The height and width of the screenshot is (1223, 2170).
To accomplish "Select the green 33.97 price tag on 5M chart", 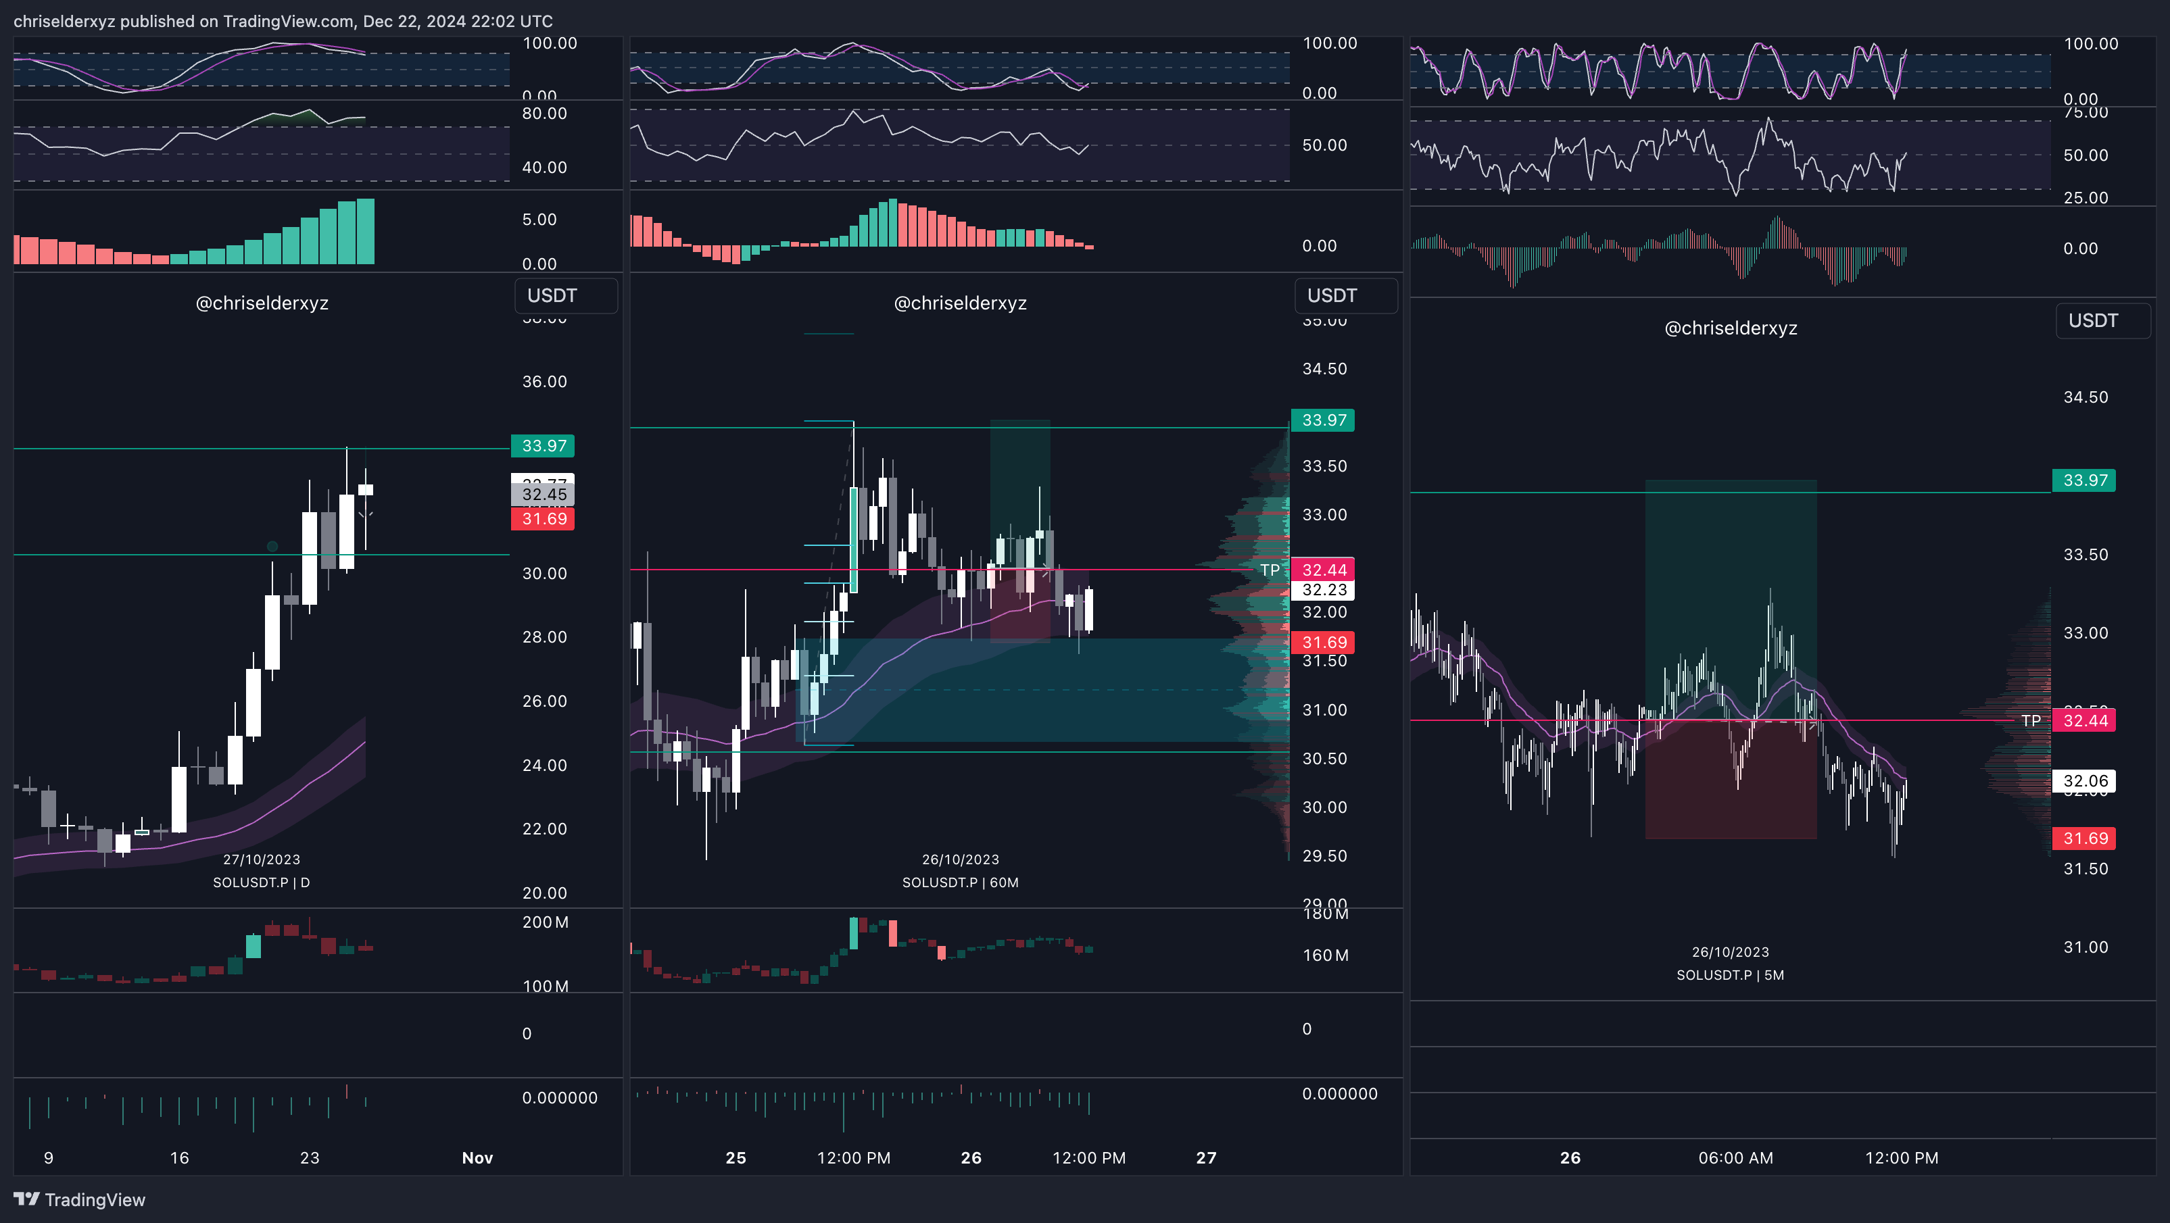I will coord(2085,480).
